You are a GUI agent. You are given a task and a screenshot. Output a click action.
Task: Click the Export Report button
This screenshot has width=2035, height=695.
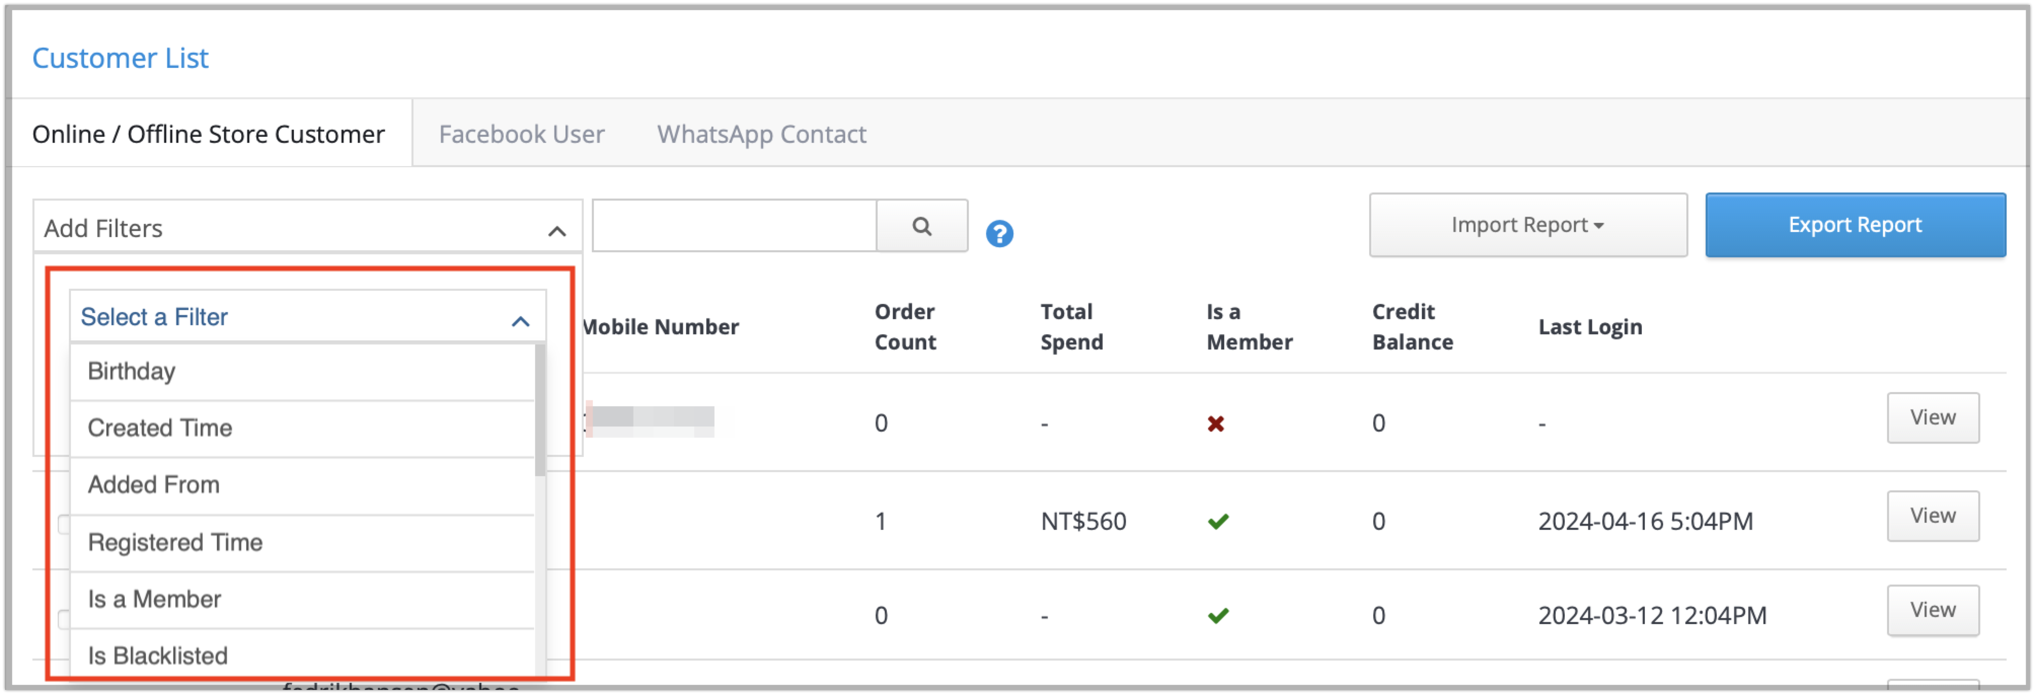point(1855,225)
